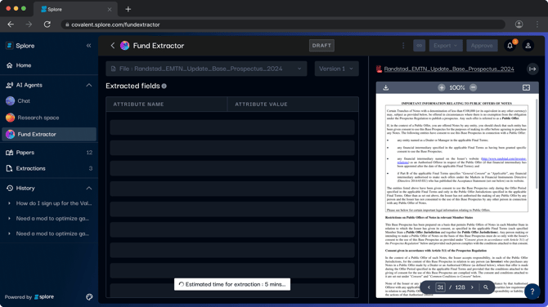The height and width of the screenshot is (307, 548).
Task: Click the Approve button
Action: 482,46
